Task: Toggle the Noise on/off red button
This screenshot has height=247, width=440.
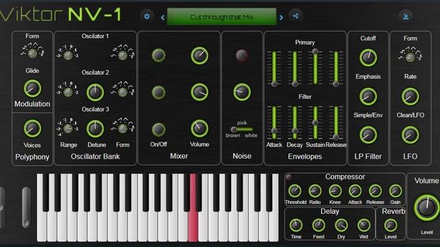Action: 241,56
